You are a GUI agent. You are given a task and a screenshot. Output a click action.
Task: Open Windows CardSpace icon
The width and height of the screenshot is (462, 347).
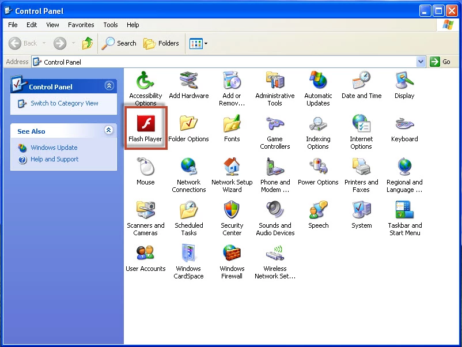click(188, 253)
